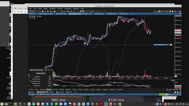
Task: Select the 45 min timeframe
Action: click(x=68, y=90)
